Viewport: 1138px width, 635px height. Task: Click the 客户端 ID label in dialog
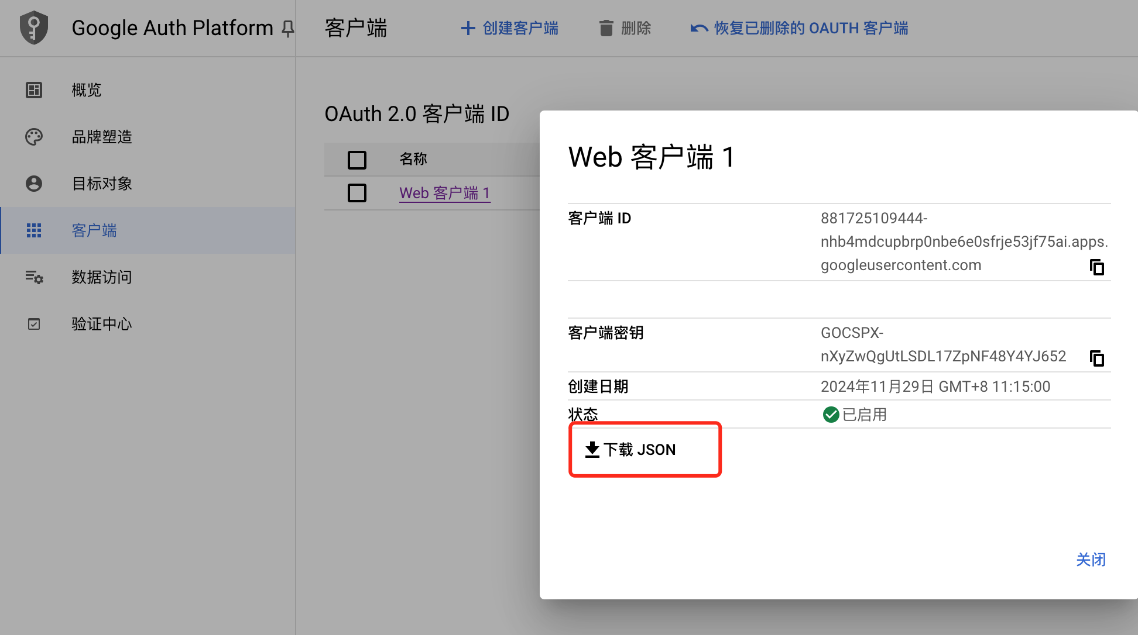coord(599,218)
